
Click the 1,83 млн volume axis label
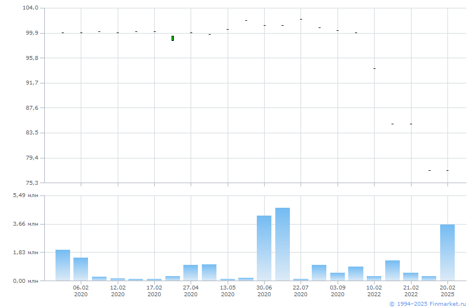point(26,253)
